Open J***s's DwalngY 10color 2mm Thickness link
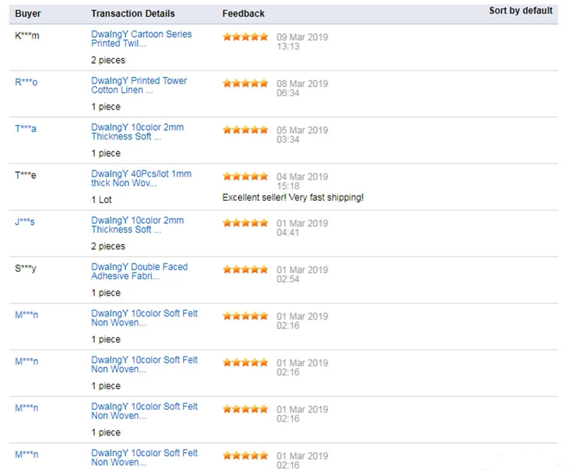Image resolution: width=572 pixels, height=473 pixels. tap(138, 225)
